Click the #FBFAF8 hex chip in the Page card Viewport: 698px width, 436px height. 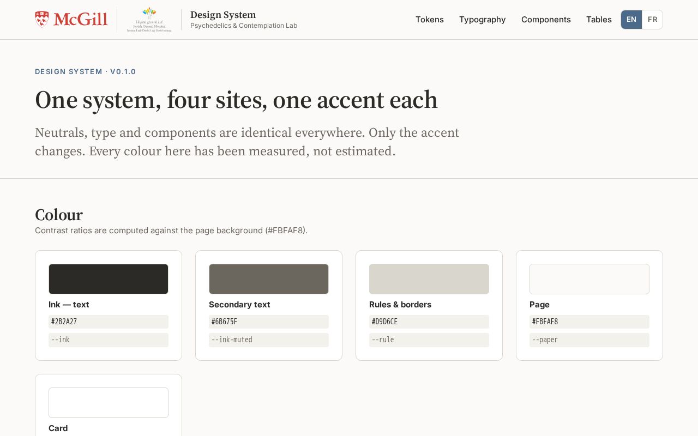coord(589,322)
